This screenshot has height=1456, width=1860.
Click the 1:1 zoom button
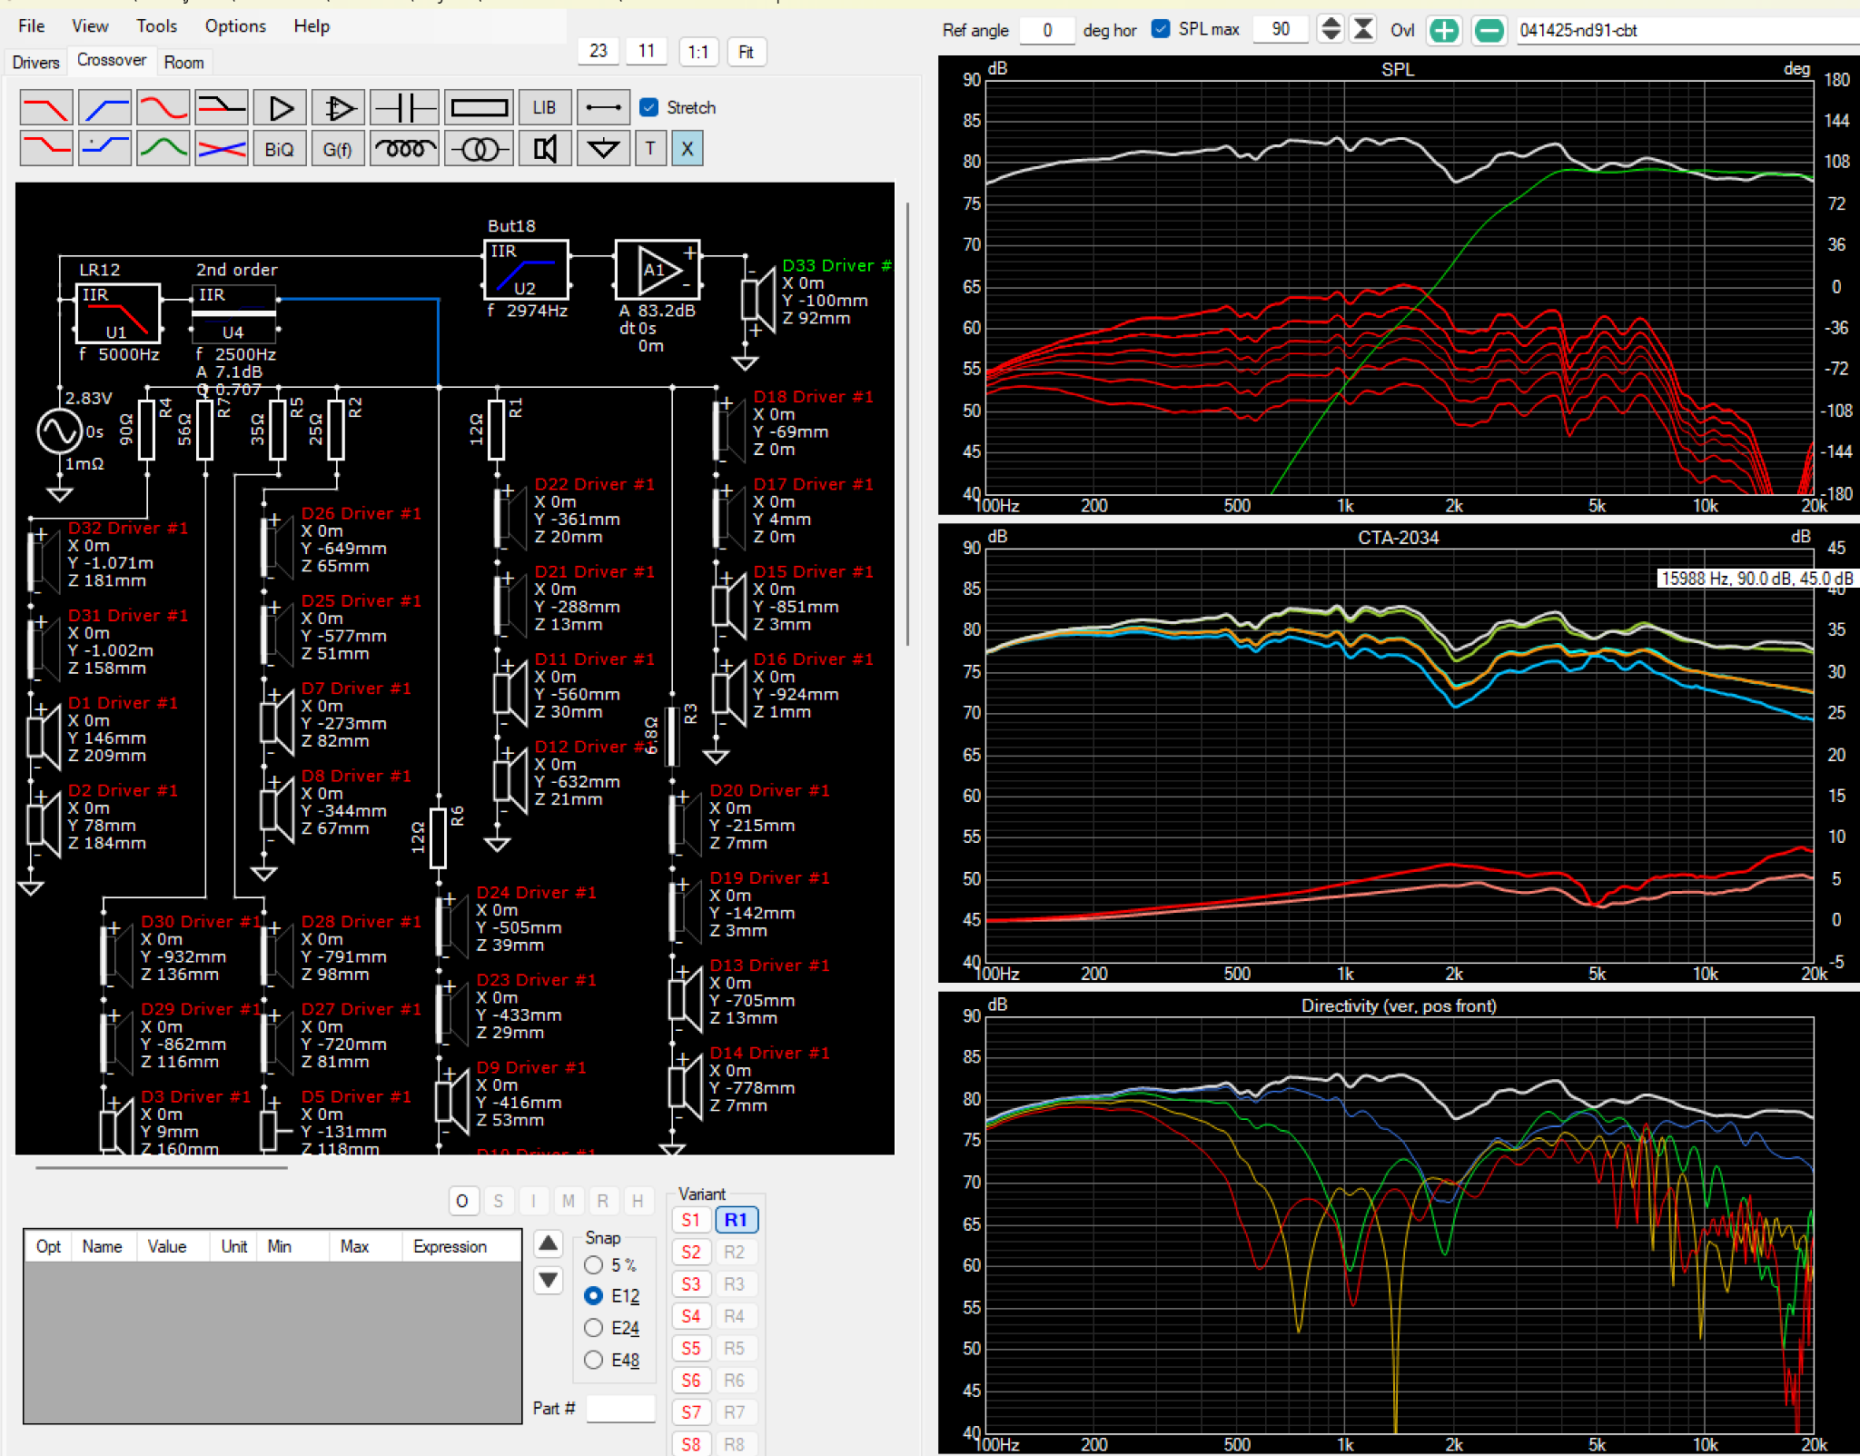coord(697,52)
